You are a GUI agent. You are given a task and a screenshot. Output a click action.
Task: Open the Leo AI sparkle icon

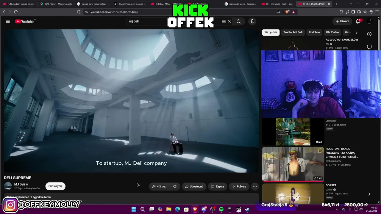point(365,12)
